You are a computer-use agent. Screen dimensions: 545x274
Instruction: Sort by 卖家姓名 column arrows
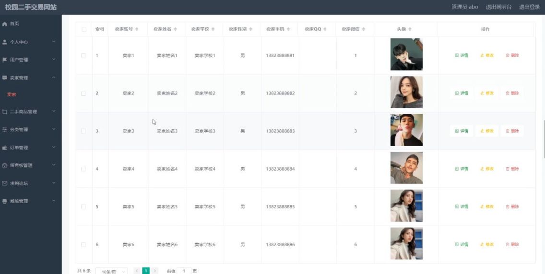(x=175, y=29)
